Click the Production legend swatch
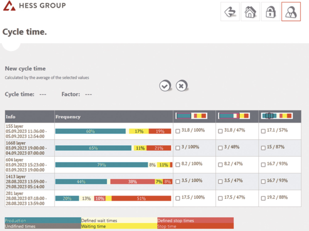The image size is (309, 231). (43, 220)
